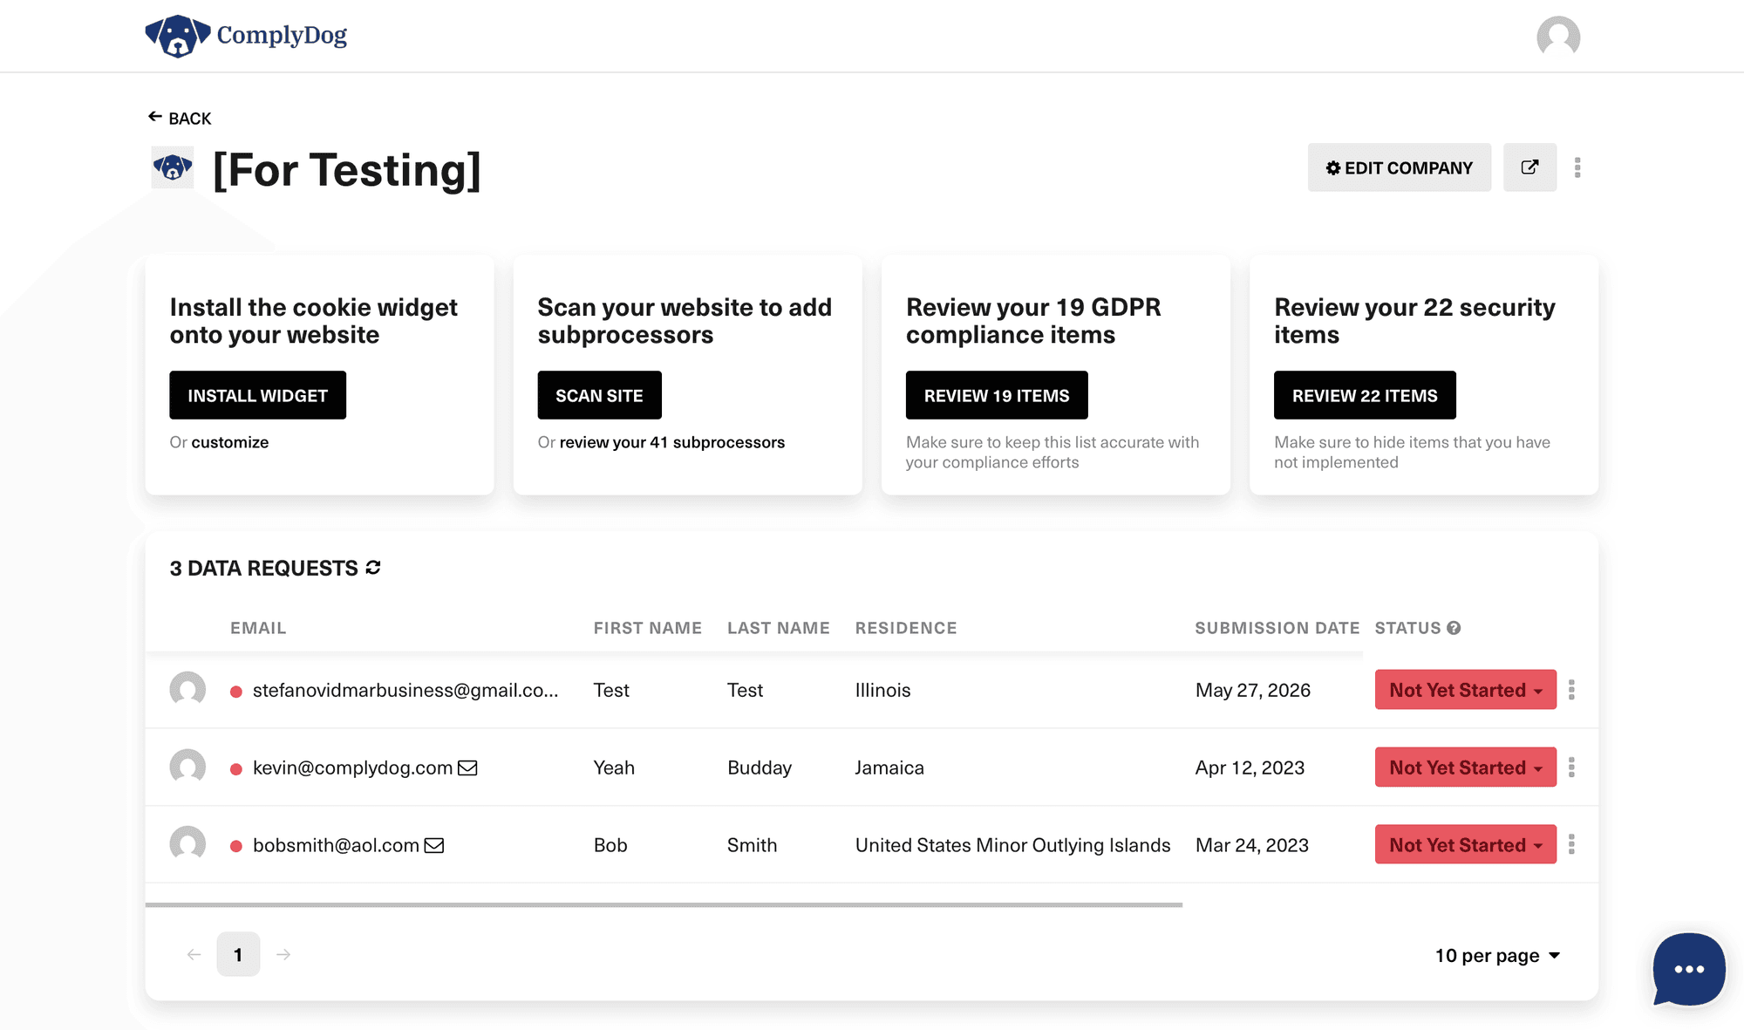Screen dimensions: 1744x1030
Task: Click the RESIDENCE column header
Action: [906, 628]
